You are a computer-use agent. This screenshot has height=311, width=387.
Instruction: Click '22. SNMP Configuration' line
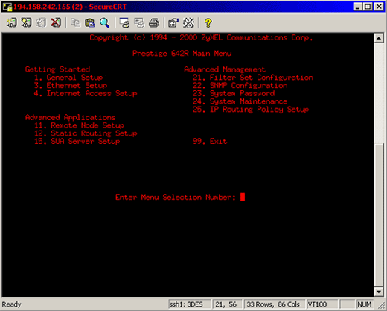[x=240, y=85]
